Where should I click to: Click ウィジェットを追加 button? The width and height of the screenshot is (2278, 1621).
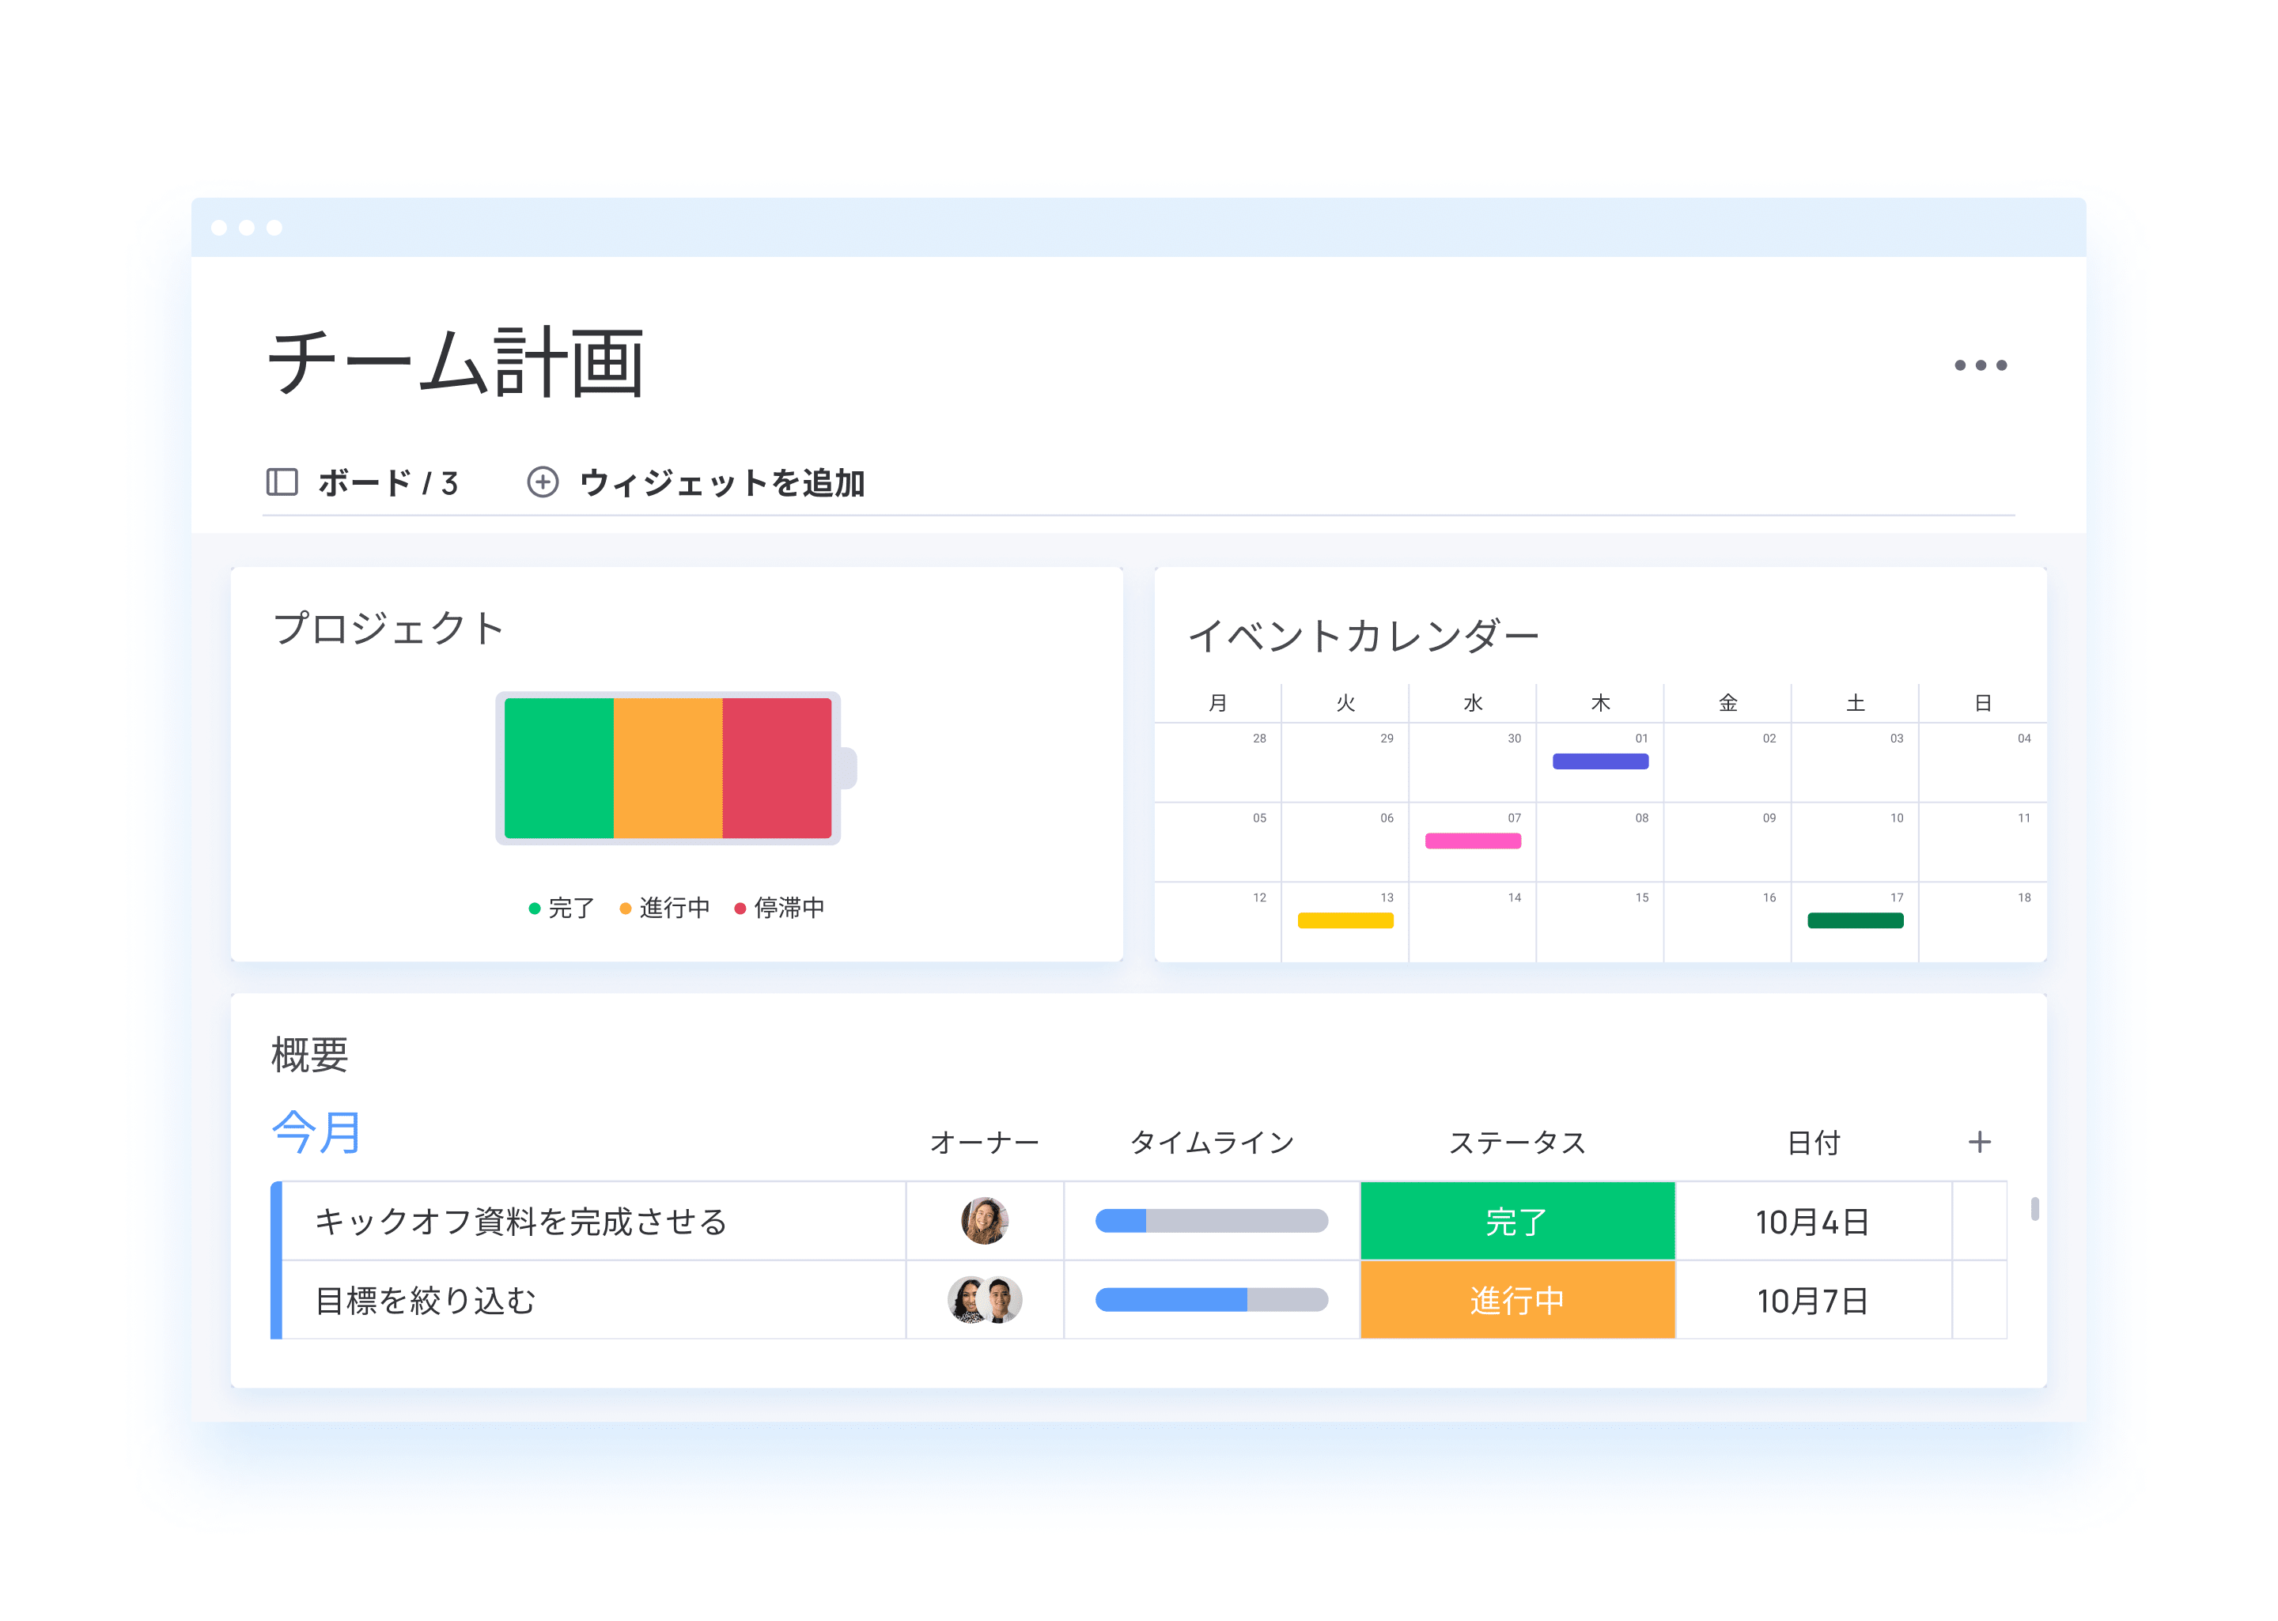(x=696, y=482)
